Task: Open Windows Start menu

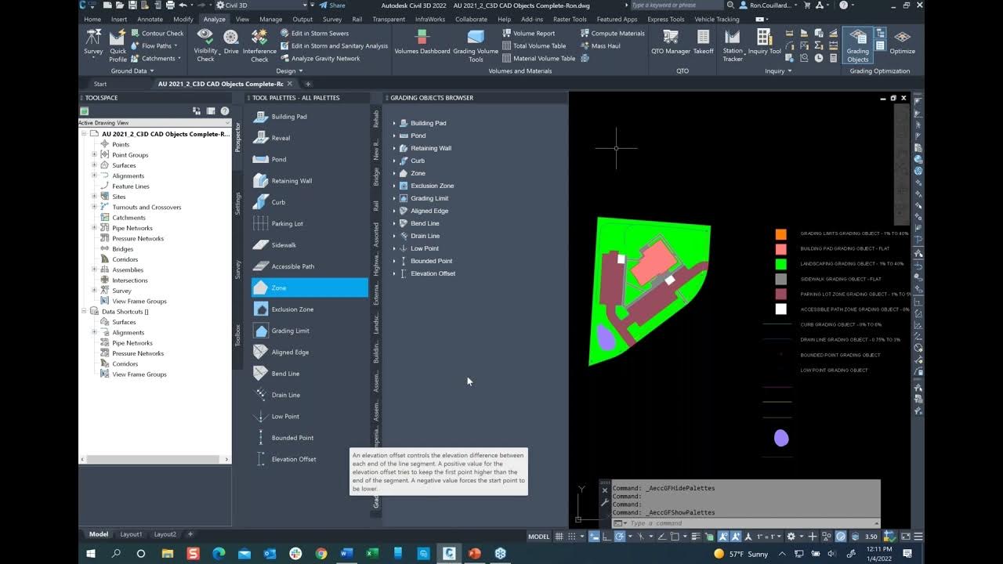Action: [91, 554]
